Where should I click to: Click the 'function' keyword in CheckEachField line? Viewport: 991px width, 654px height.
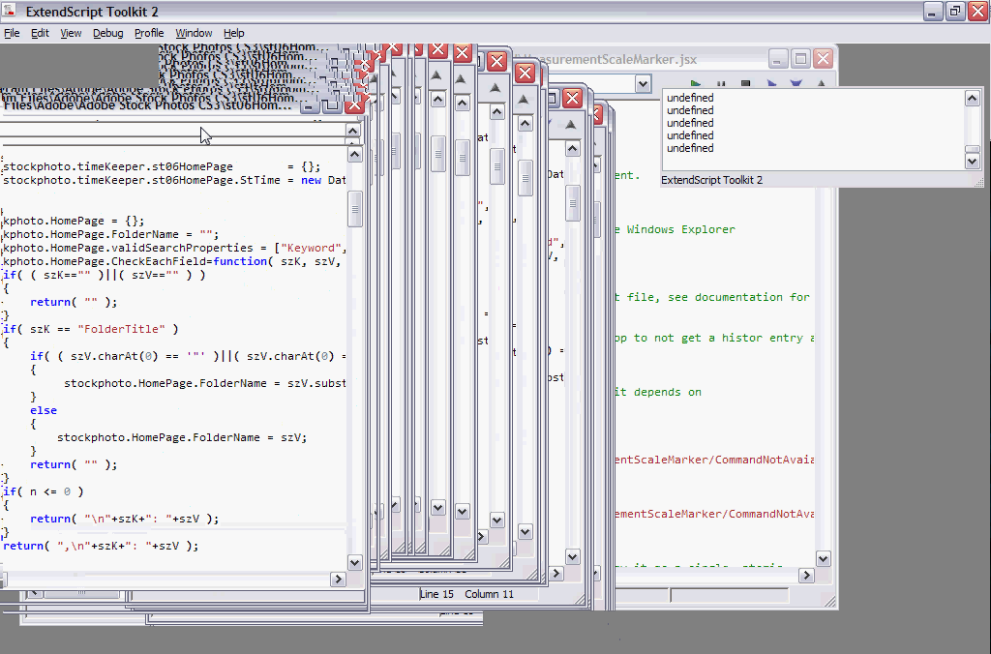240,261
